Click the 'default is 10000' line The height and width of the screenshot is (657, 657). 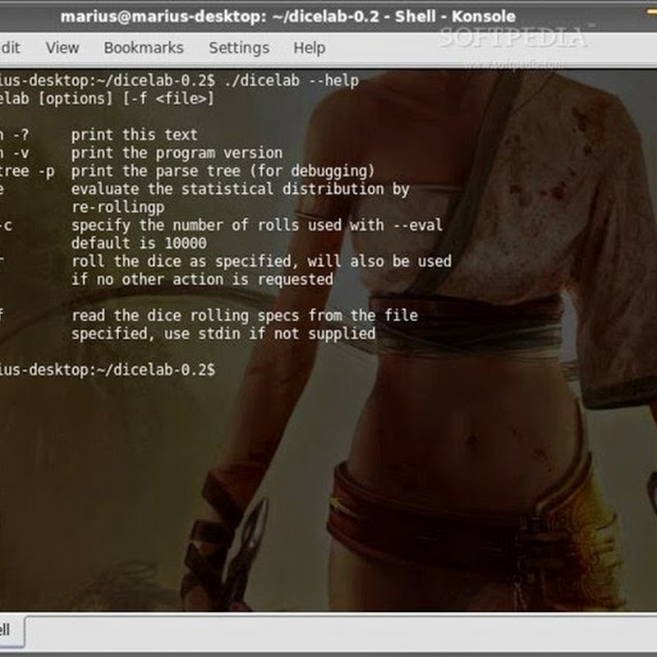[139, 243]
